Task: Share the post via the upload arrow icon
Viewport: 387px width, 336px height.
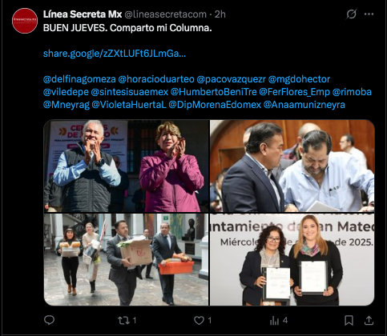Action: click(369, 320)
